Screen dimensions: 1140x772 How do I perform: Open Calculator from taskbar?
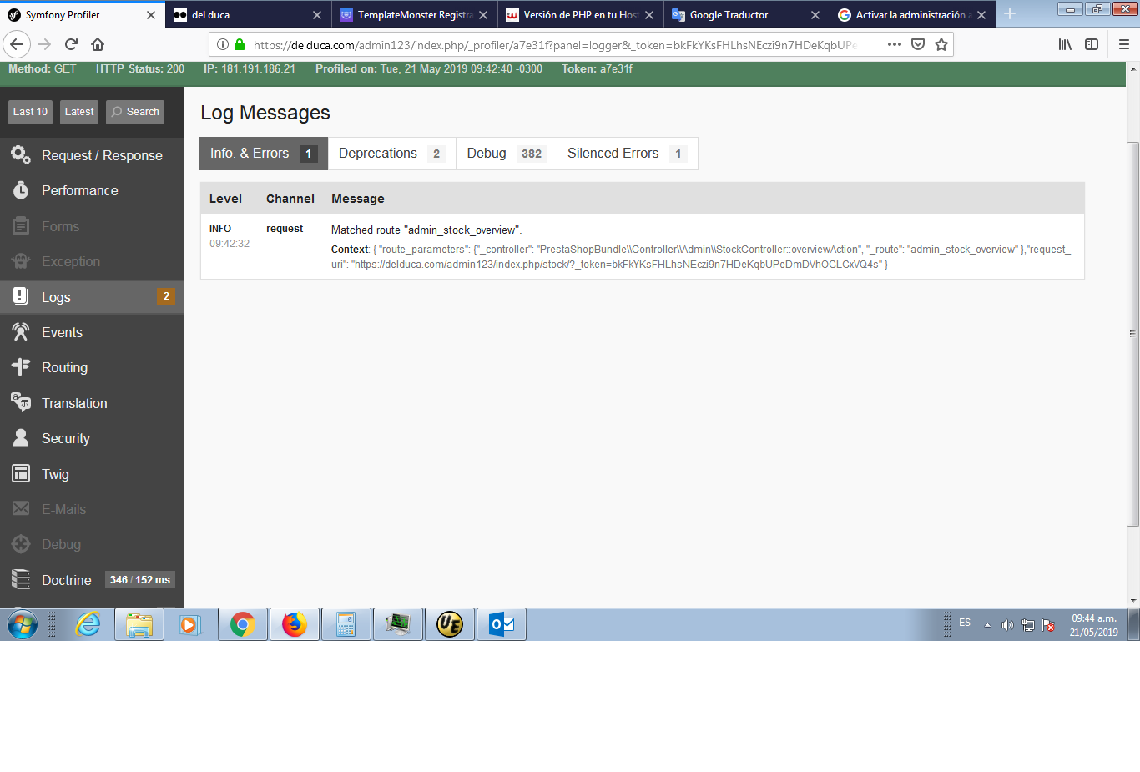pyautogui.click(x=346, y=624)
